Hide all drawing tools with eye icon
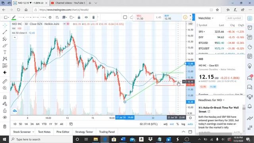The image size is (254, 143). [5, 118]
